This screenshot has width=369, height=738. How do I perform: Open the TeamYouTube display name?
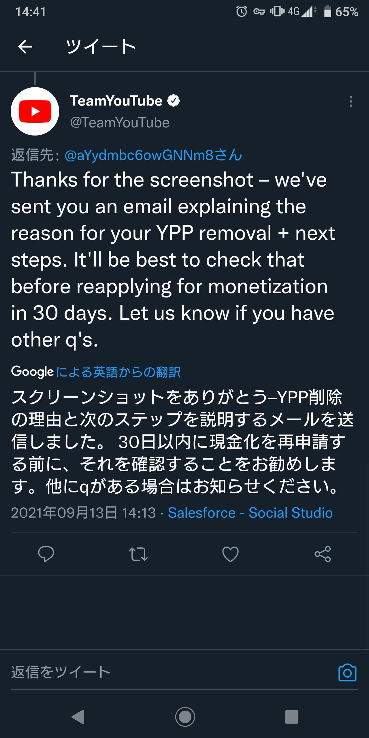pyautogui.click(x=116, y=101)
